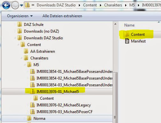Open dropdown arrow after M5 breadcrumb
This screenshot has width=161, height=123.
tap(138, 5)
